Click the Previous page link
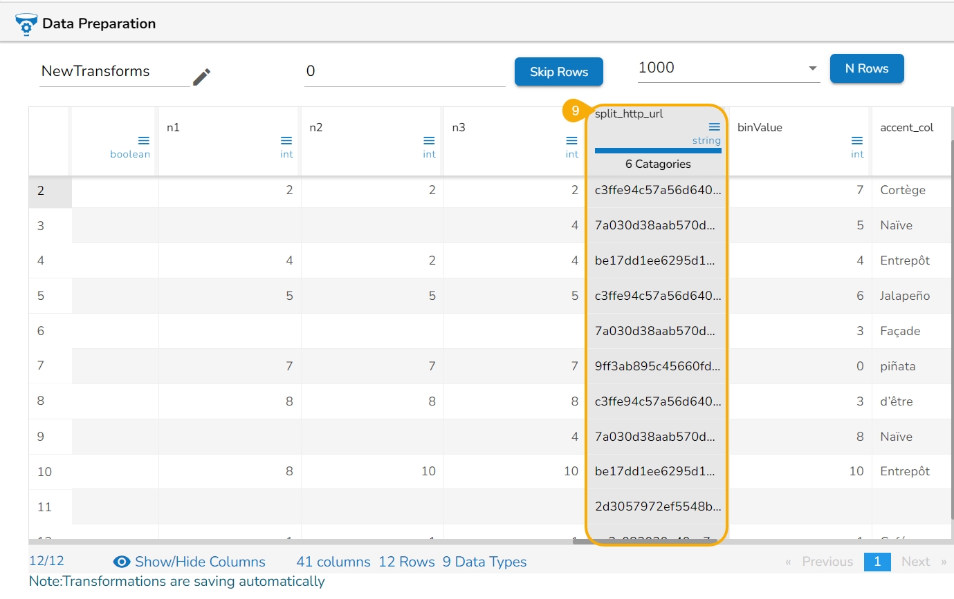The image size is (954, 599). pos(827,562)
